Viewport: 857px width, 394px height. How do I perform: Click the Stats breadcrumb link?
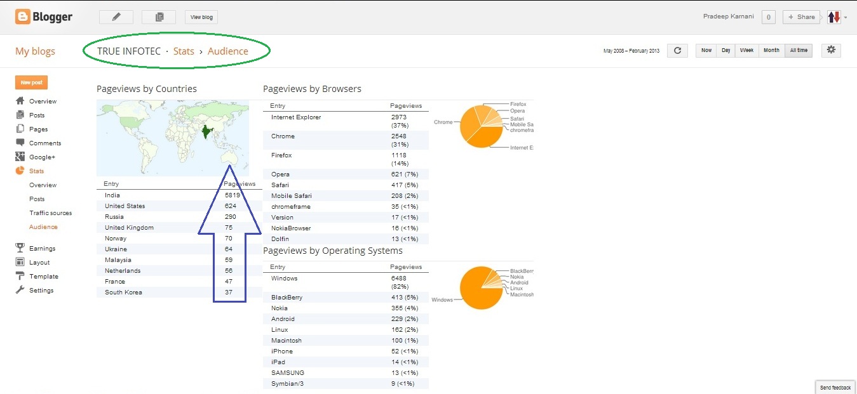[184, 51]
